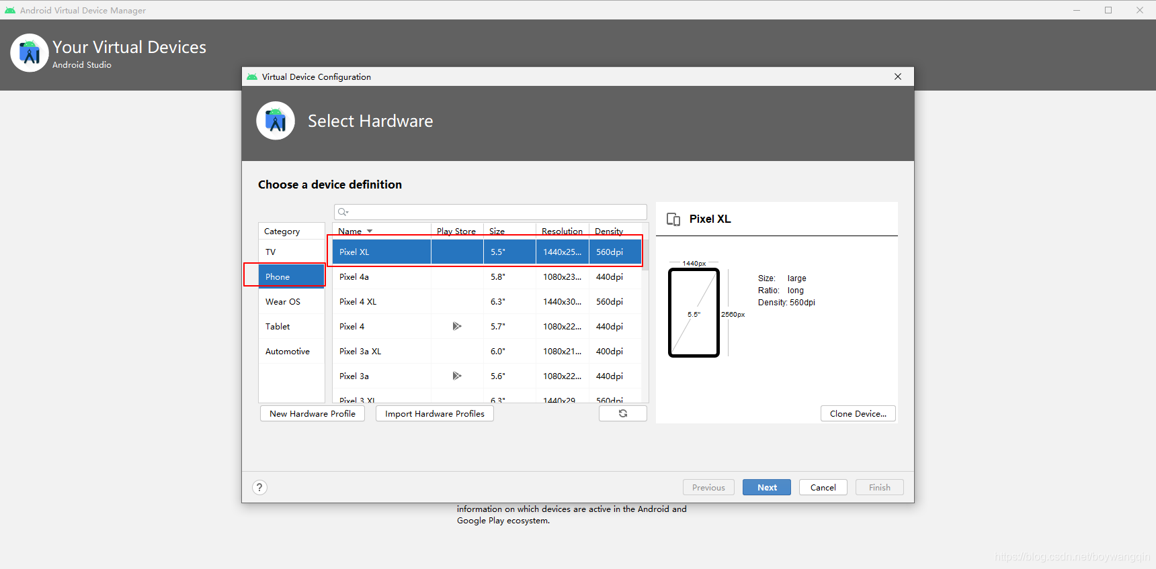Select the Automotive category
Image resolution: width=1156 pixels, height=569 pixels.
[292, 352]
